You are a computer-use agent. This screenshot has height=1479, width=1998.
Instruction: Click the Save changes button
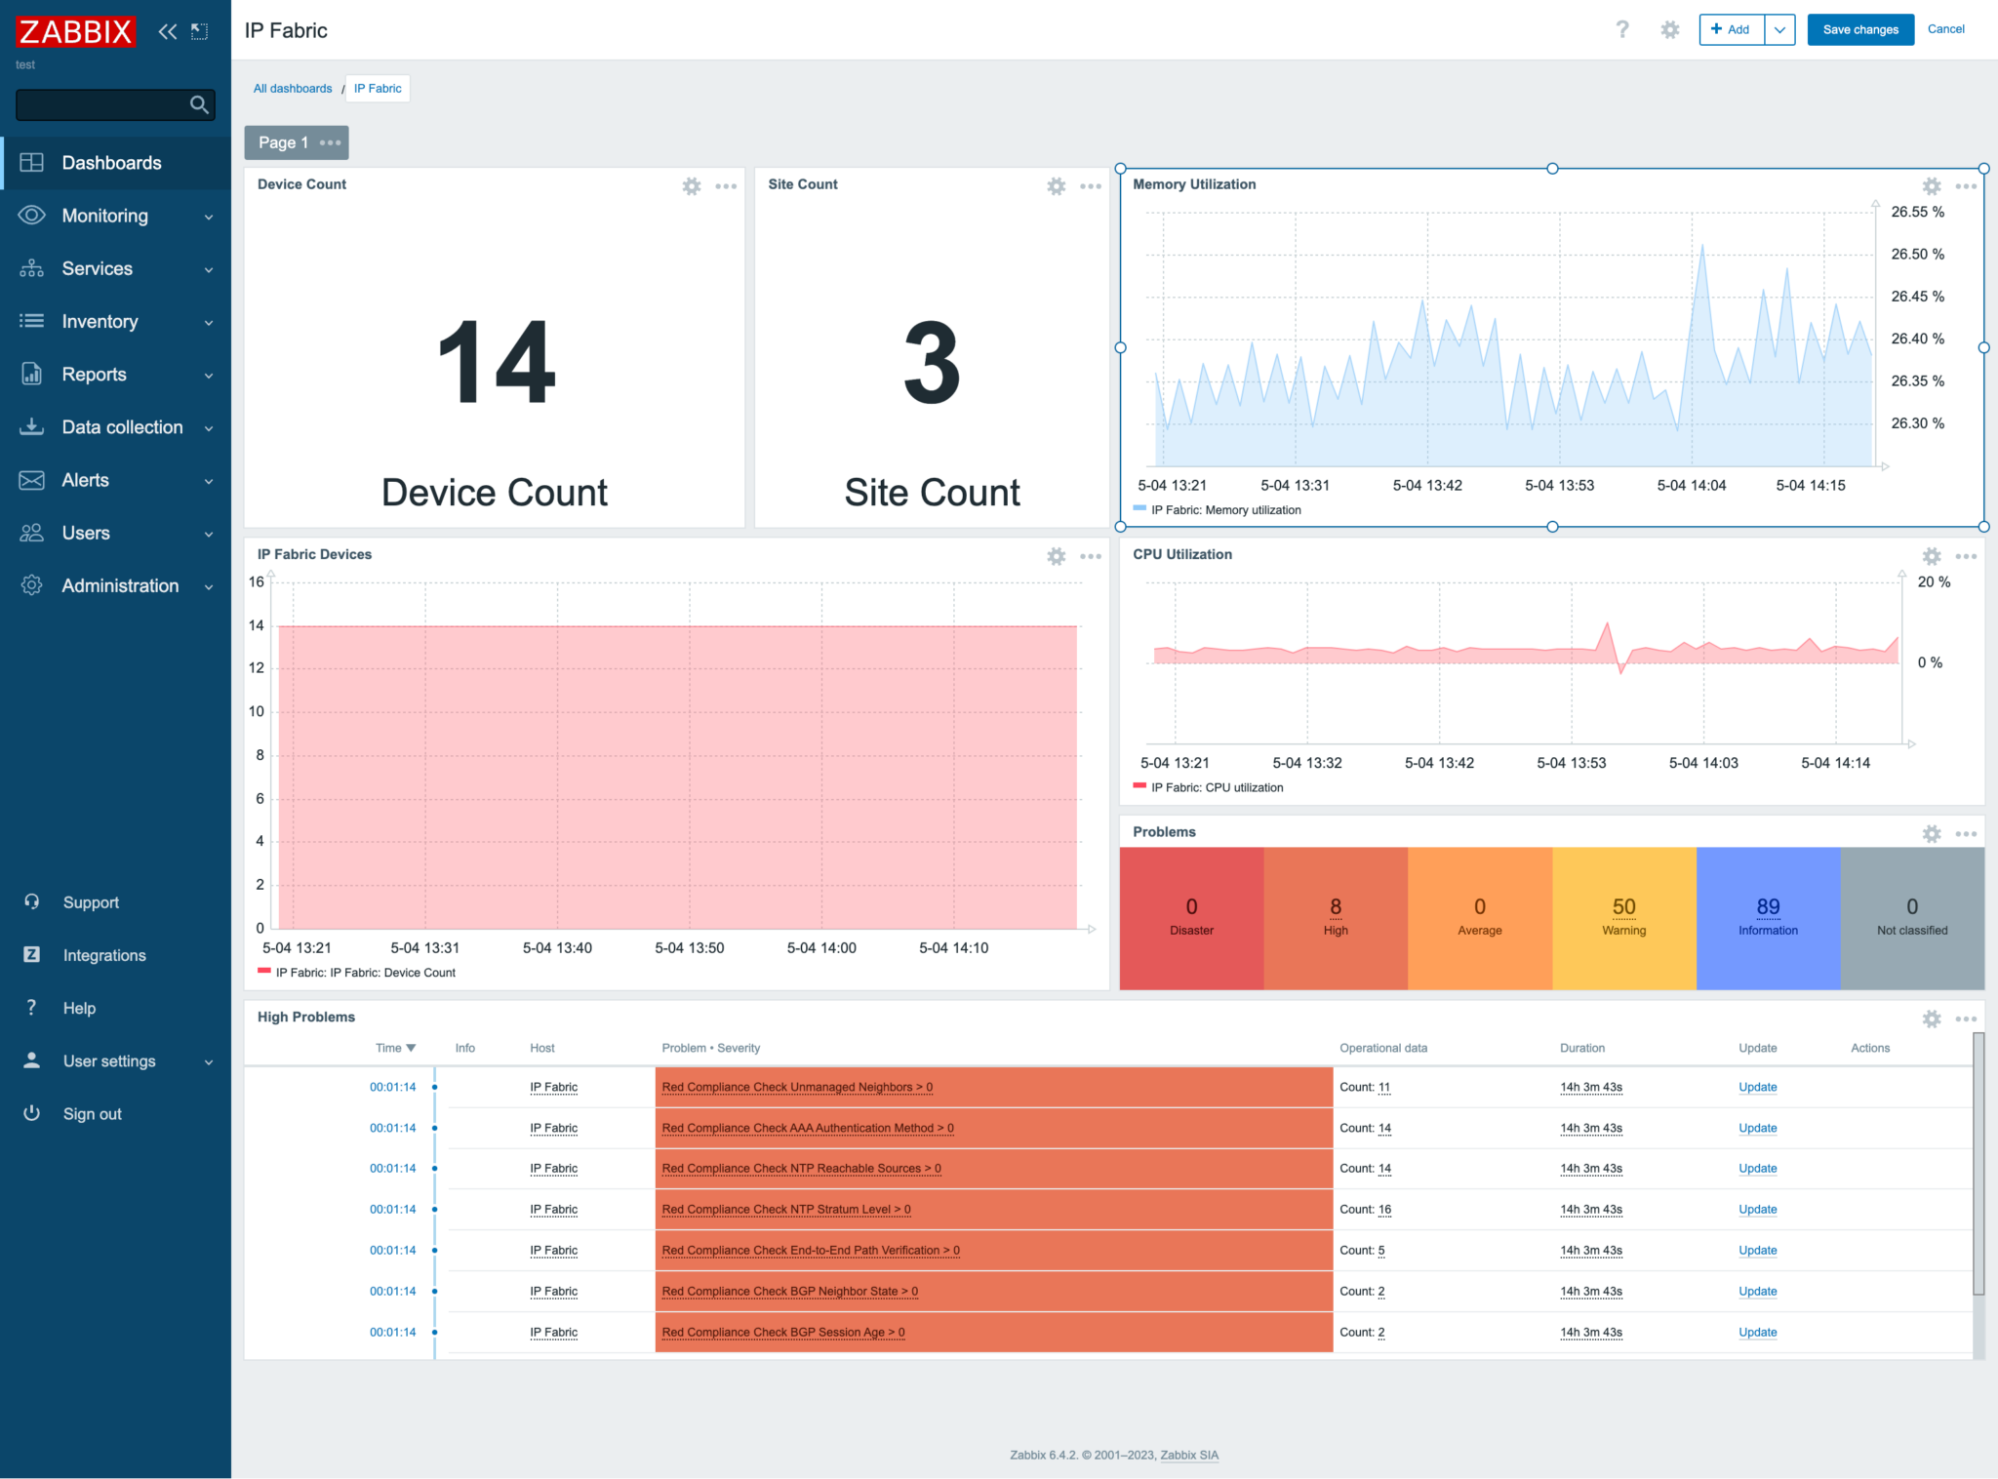1859,29
